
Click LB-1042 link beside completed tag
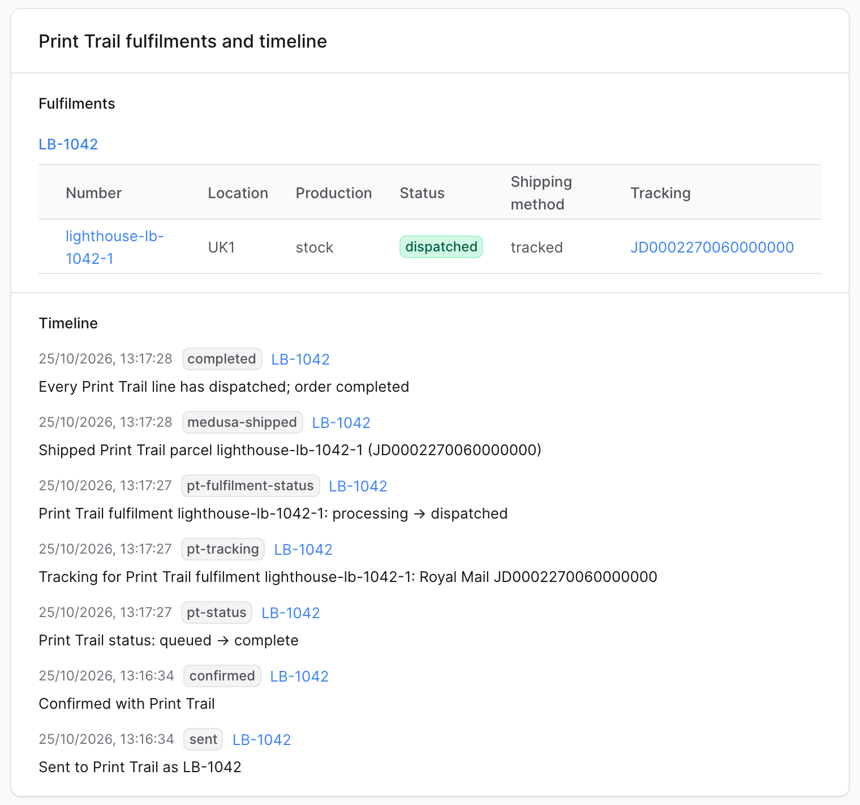click(300, 359)
